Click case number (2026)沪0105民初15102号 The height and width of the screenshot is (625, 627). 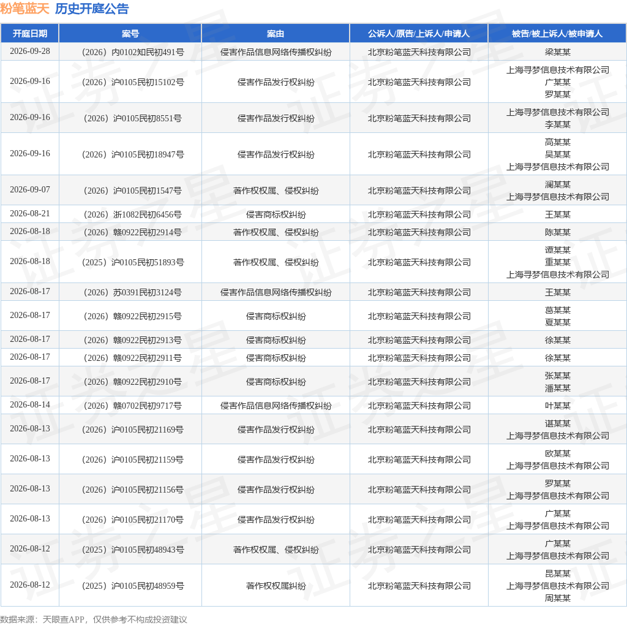[x=133, y=82]
